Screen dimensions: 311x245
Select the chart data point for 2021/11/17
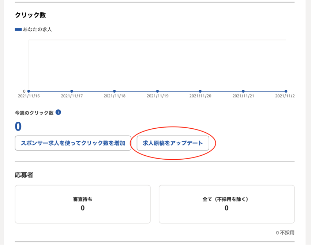[72, 91]
